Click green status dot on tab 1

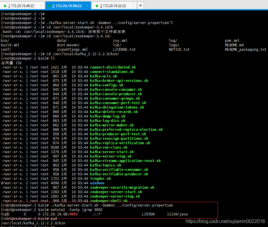5,6
